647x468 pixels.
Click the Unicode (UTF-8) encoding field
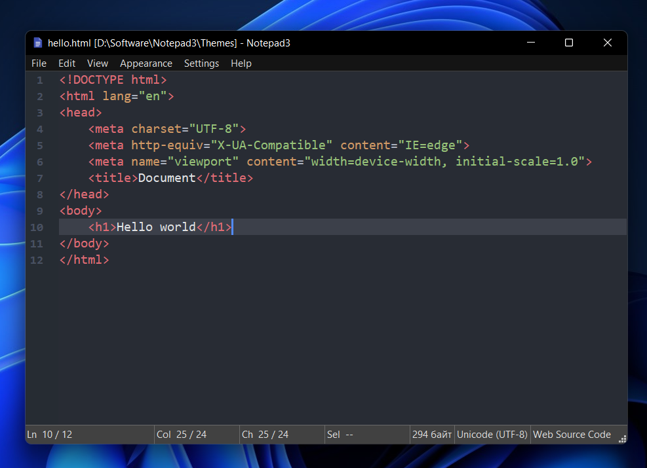(492, 435)
